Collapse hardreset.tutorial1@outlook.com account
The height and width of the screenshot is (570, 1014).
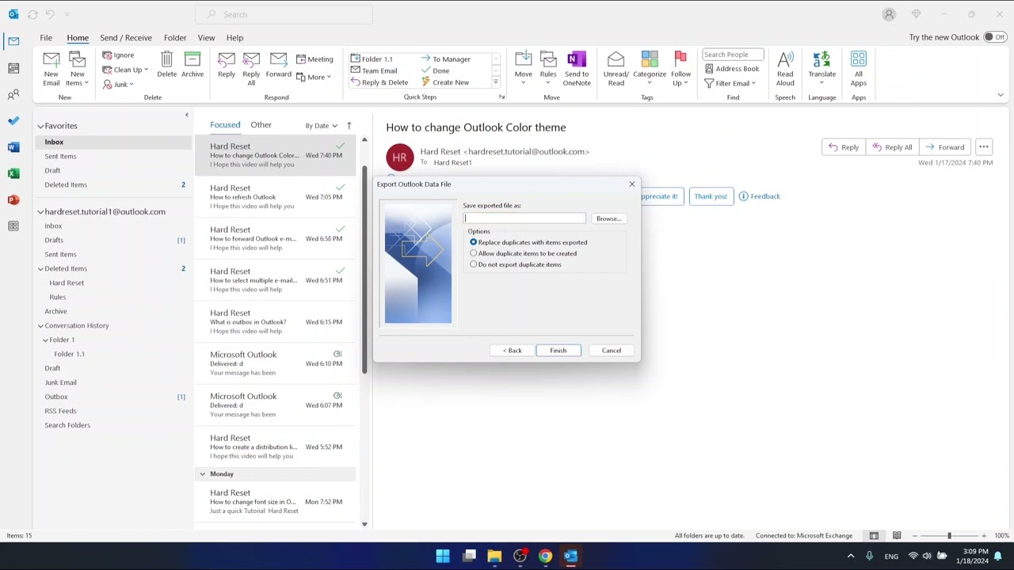point(40,212)
